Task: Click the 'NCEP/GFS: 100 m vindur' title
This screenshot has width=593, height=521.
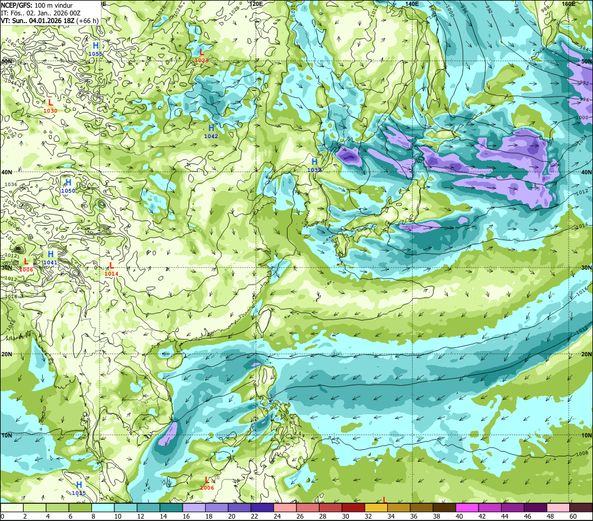Action: pyautogui.click(x=36, y=6)
